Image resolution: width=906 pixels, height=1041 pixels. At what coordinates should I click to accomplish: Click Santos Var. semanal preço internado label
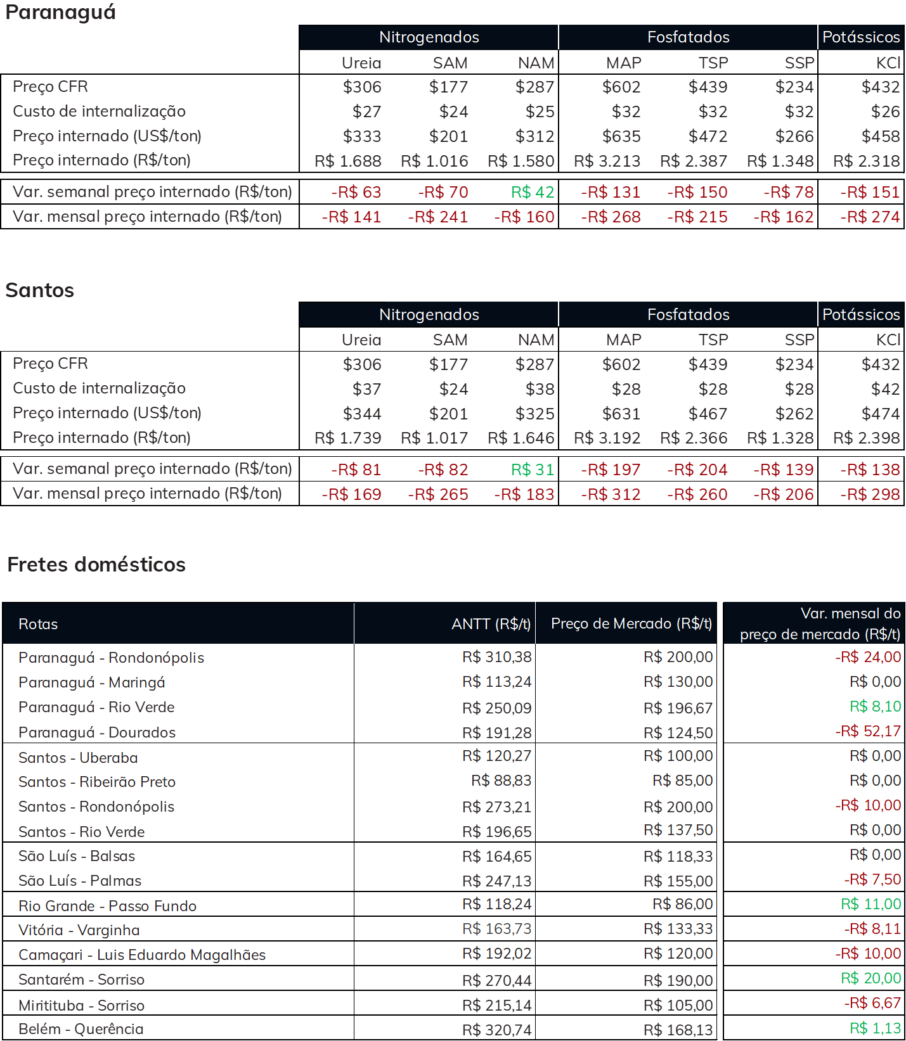coord(152,469)
